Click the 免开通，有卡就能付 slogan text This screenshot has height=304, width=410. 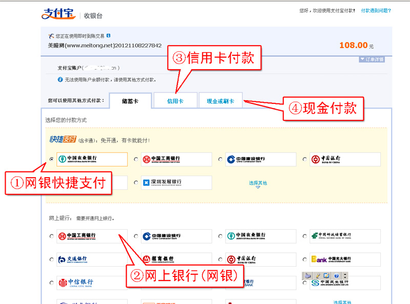point(125,141)
